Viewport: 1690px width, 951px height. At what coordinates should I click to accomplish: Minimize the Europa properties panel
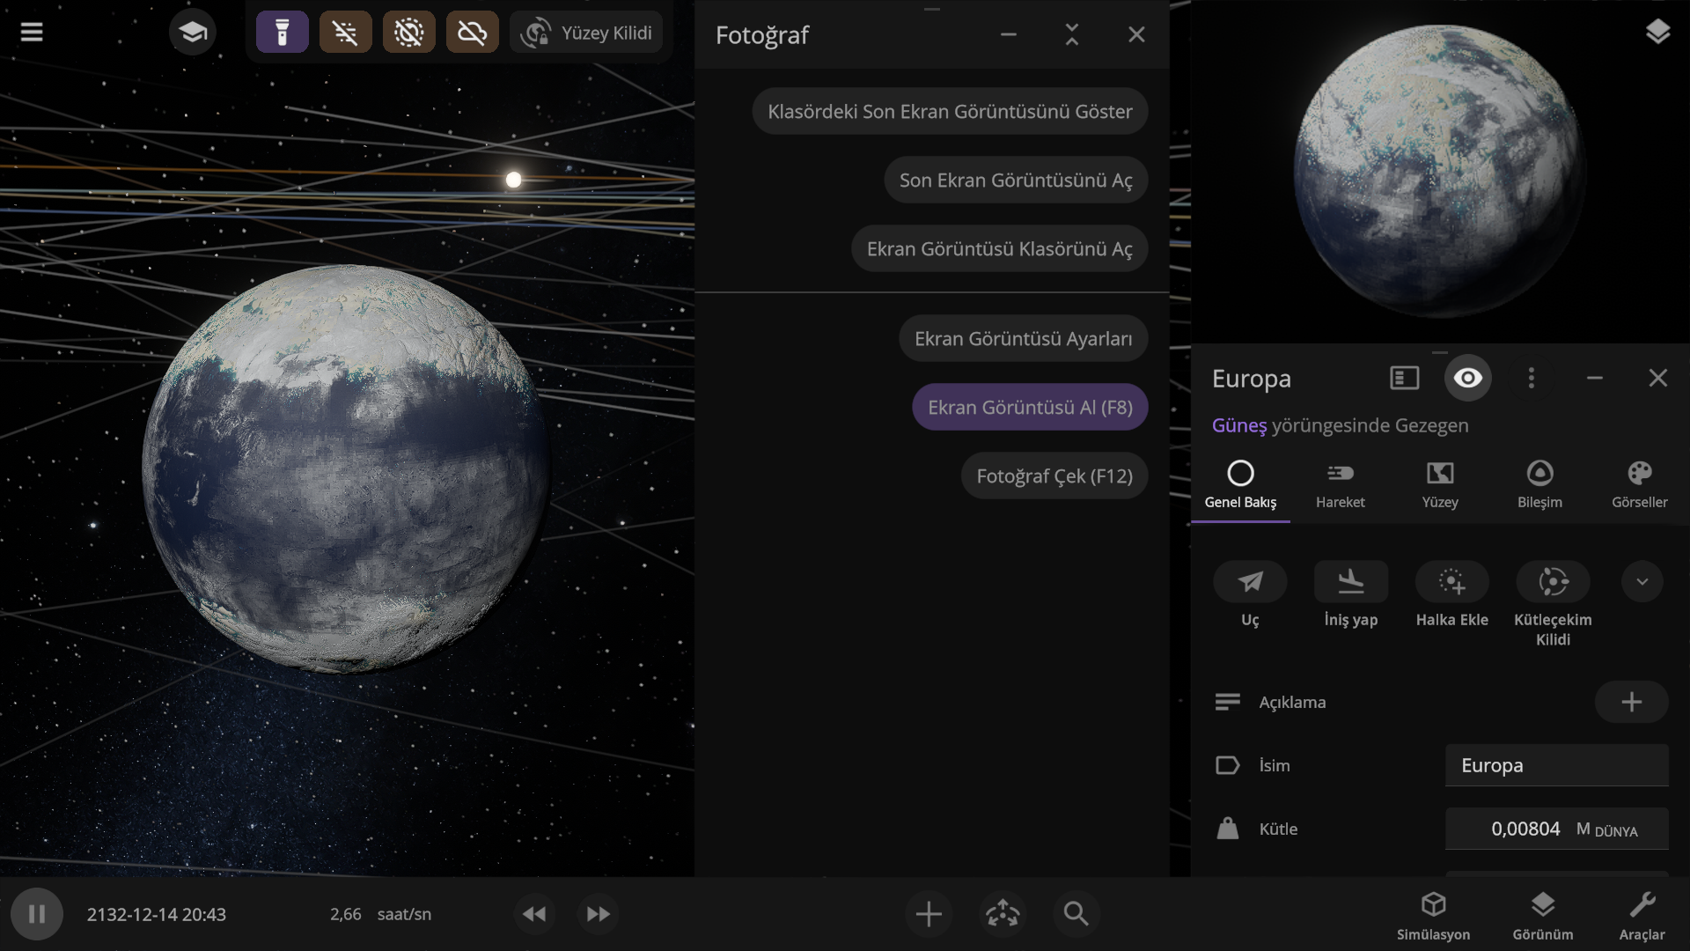(x=1595, y=378)
